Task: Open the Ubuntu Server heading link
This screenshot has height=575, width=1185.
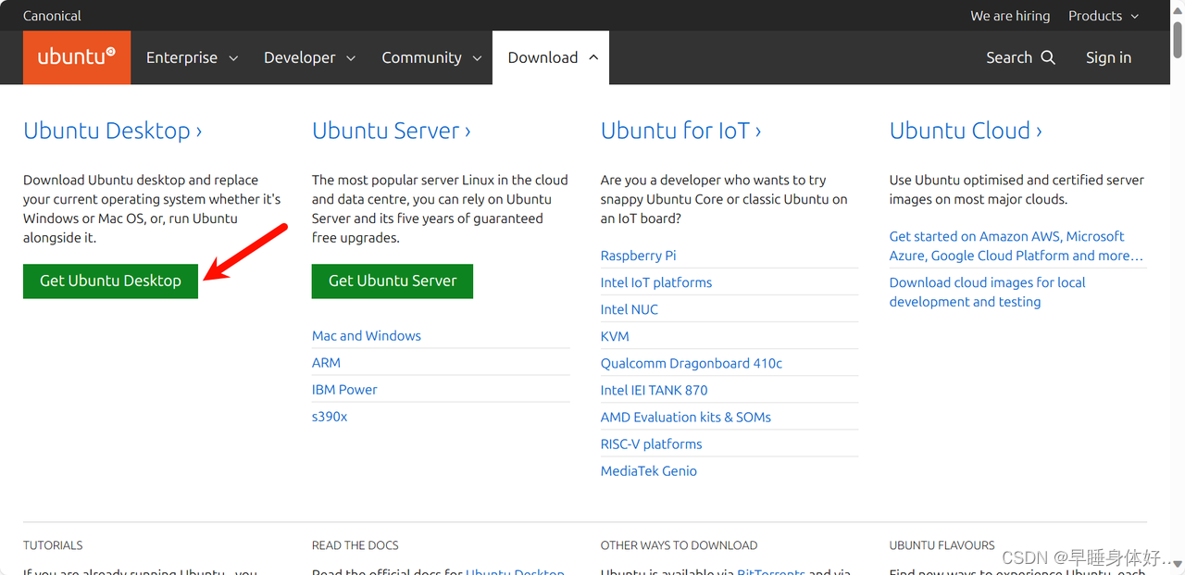Action: (x=392, y=131)
